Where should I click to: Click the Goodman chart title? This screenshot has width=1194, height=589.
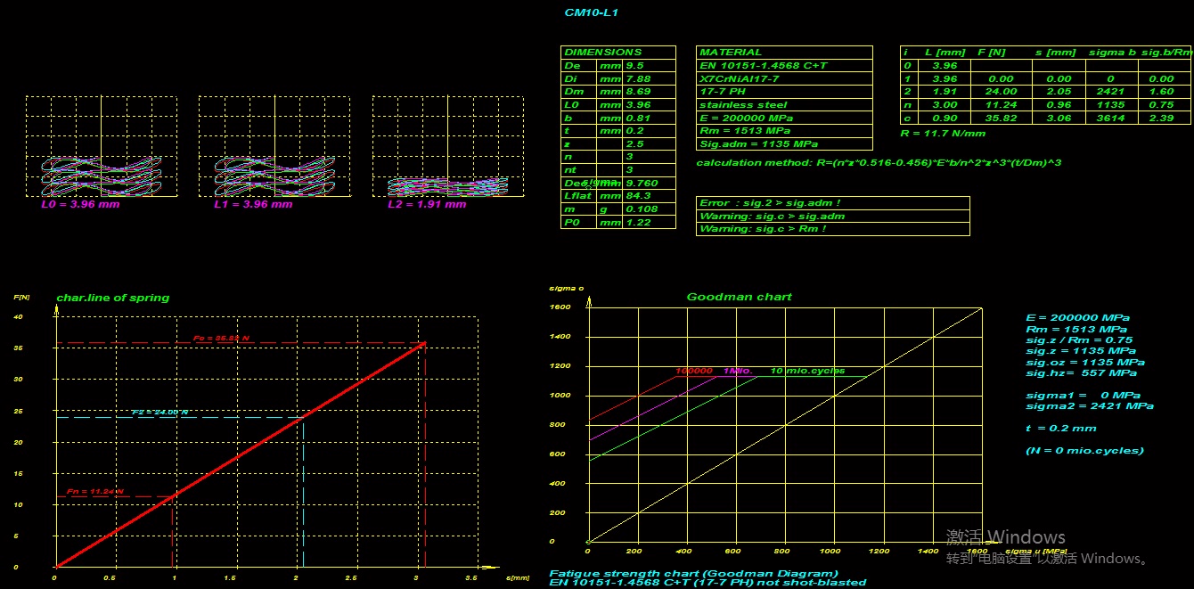pos(739,297)
